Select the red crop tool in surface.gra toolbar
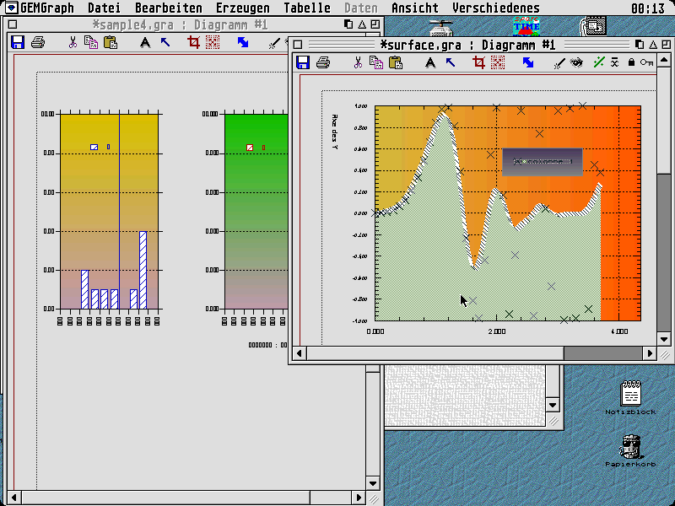Image resolution: width=675 pixels, height=506 pixels. [479, 62]
